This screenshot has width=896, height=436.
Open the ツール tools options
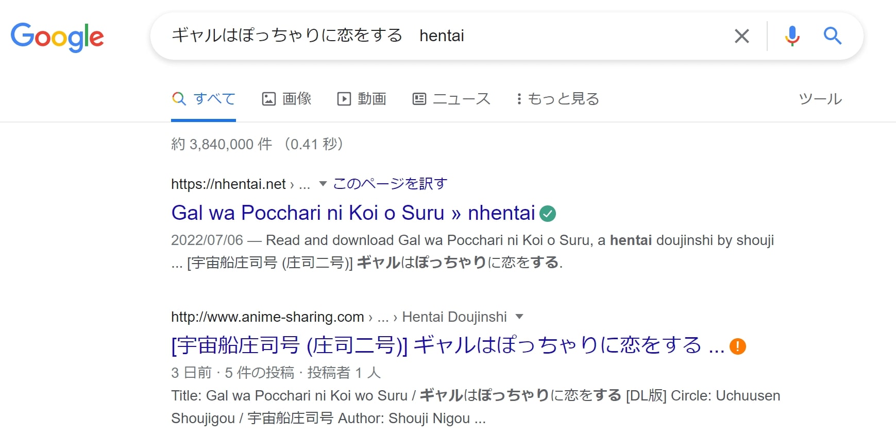pyautogui.click(x=820, y=98)
